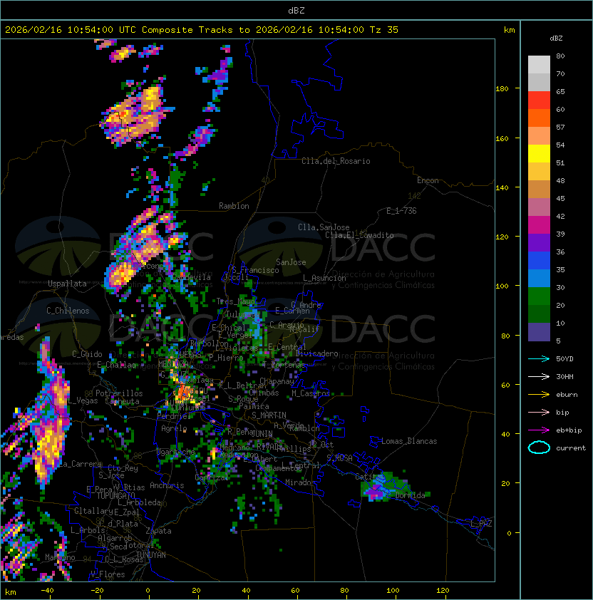This screenshot has width=593, height=600.
Task: Click the '50YD' legend label
Action: (x=564, y=358)
